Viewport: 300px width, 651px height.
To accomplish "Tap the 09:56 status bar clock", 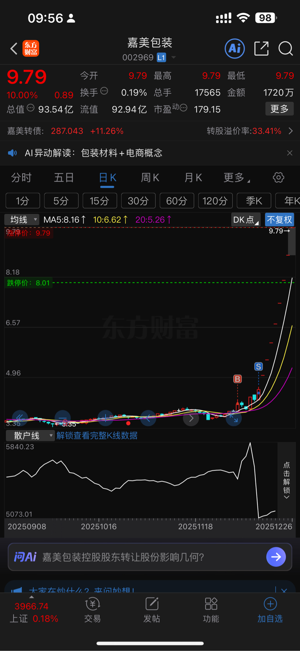I will tap(45, 18).
